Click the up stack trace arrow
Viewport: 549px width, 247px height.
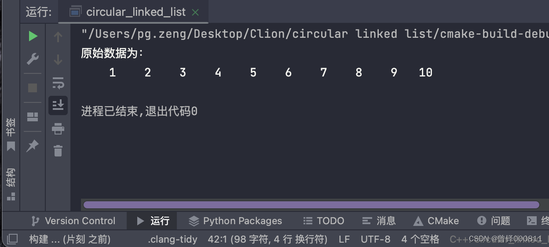pyautogui.click(x=58, y=36)
